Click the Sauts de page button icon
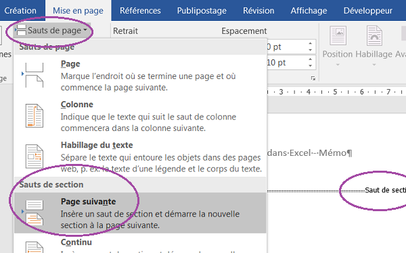Viewport: 406px width, 253px height. pos(21,30)
